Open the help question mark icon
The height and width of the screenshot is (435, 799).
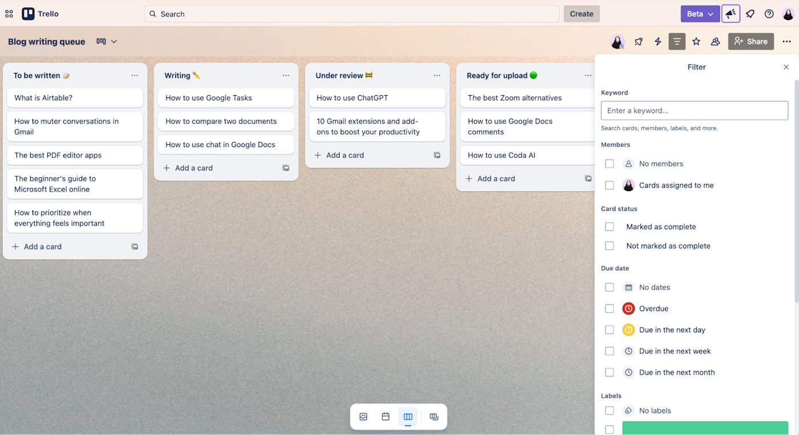tap(769, 14)
